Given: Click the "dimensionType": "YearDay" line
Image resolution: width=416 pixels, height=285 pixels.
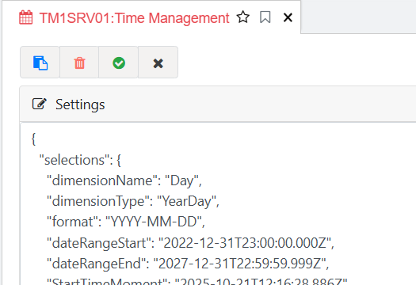Looking at the screenshot, I should click(133, 201).
